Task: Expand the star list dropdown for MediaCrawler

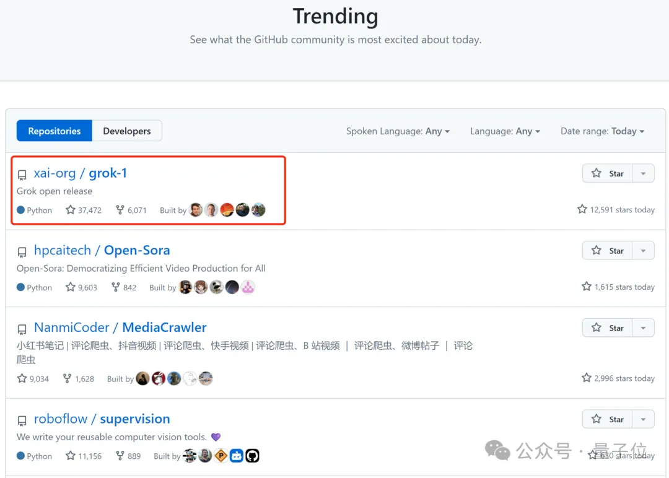Action: pos(643,328)
